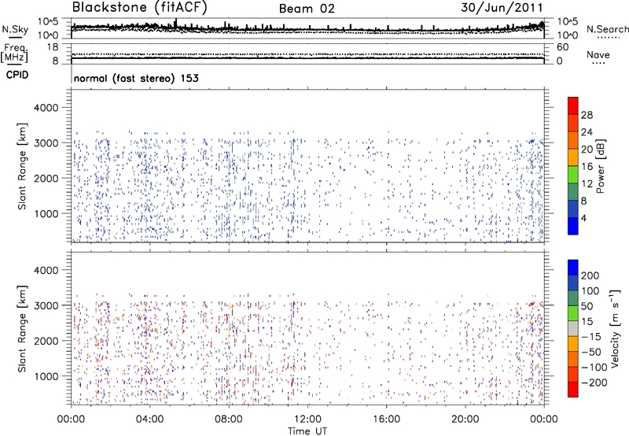The height and width of the screenshot is (436, 629).
Task: Click the 'Nave' label
Action: (598, 54)
